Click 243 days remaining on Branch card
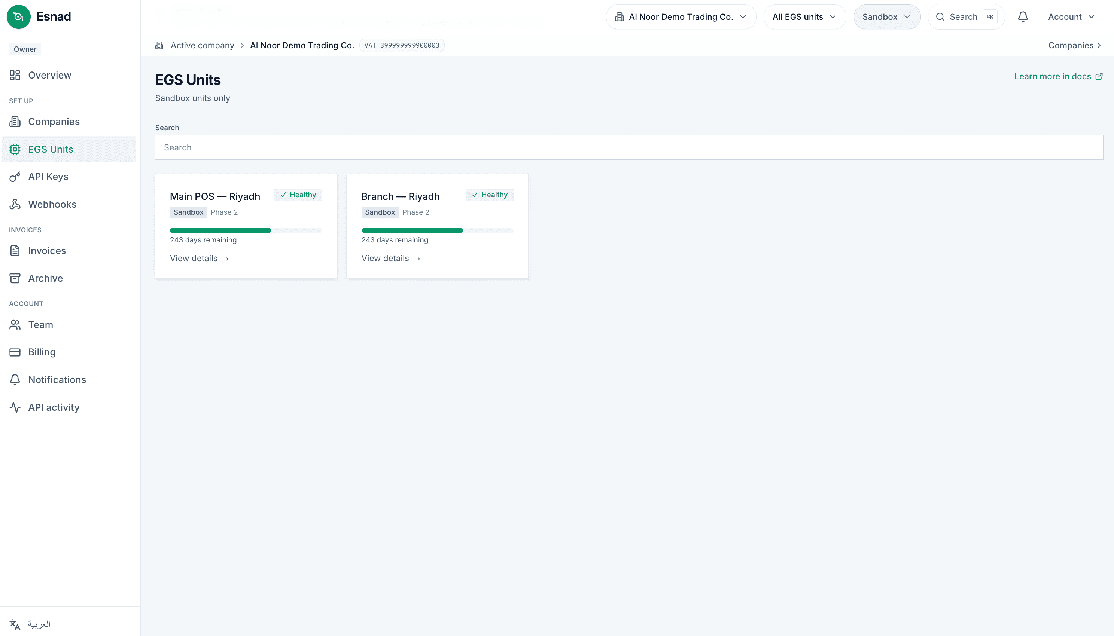The height and width of the screenshot is (636, 1114). coord(395,240)
